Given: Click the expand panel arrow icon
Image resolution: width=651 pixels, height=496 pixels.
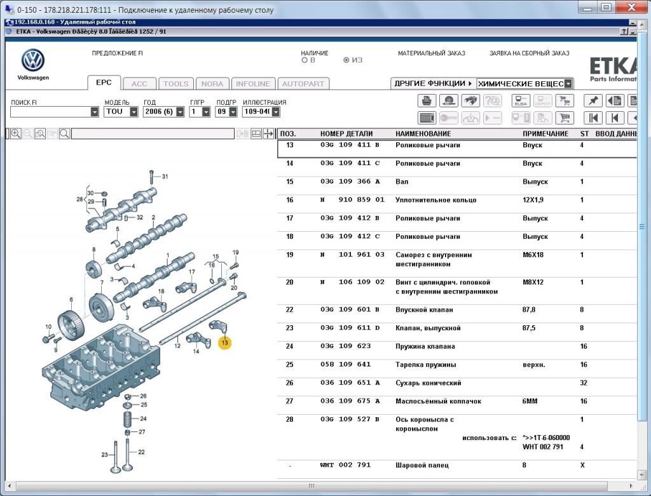Looking at the screenshot, I should (269, 133).
